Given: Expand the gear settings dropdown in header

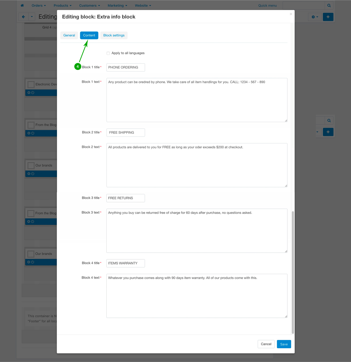Looking at the screenshot, I should [315, 17].
